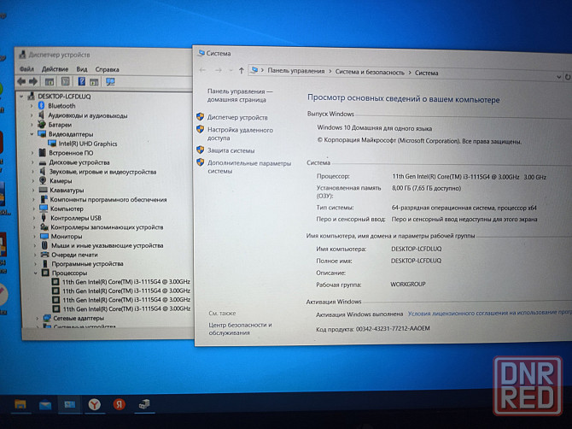572x429 pixels.
Task: Open Настройка удаленного доступа link
Action: [x=240, y=134]
